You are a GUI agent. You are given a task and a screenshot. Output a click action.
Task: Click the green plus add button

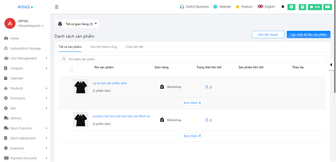click(291, 7)
